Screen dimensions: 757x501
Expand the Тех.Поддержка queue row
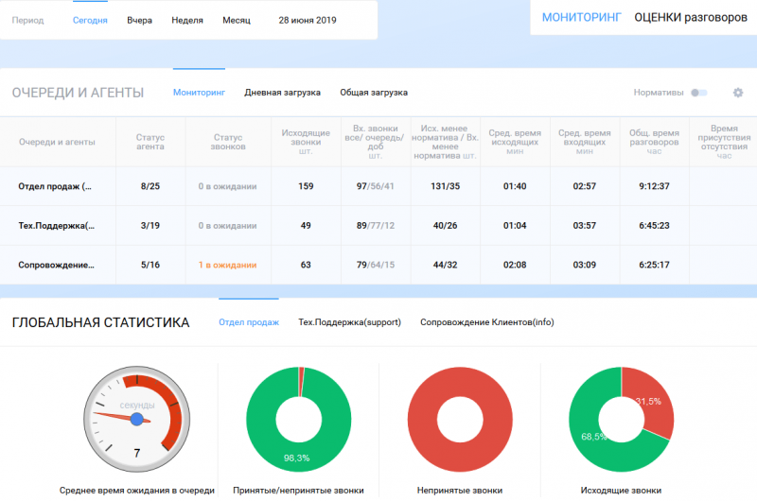pyautogui.click(x=57, y=226)
